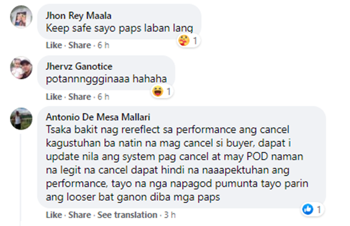
Task: Open Jhon Rey Maala's profile picture
Action: pos(21,17)
